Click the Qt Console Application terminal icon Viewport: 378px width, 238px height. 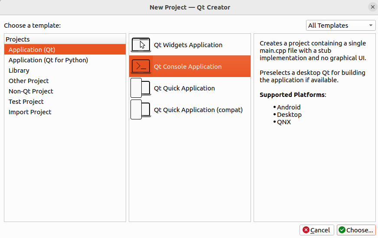click(x=141, y=66)
